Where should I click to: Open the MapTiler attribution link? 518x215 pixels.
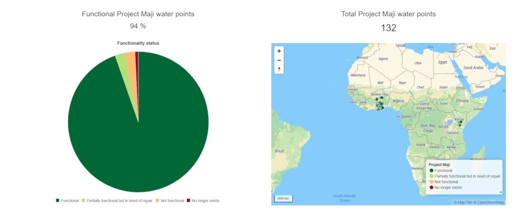(x=463, y=202)
